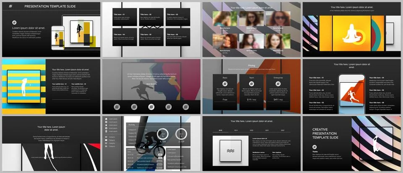
Task: Click the $19 / mo price in Team card
Action: [251, 99]
